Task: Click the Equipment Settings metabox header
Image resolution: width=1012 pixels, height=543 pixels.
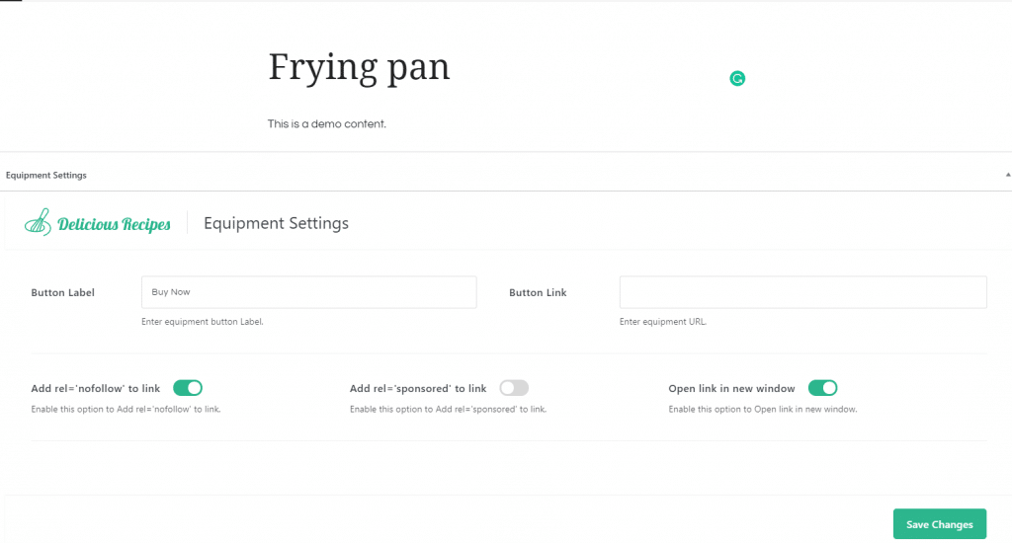Action: click(x=45, y=176)
